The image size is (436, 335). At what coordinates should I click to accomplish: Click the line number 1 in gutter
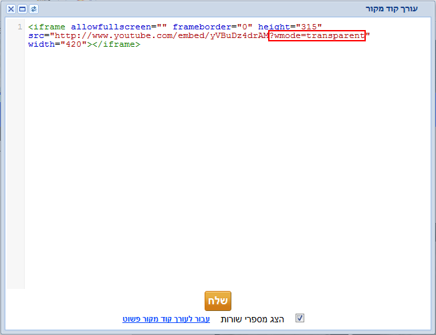pos(20,27)
